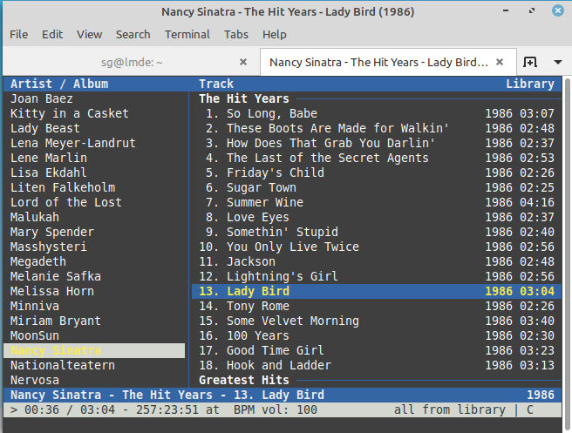Open a new terminal tab with plus icon
This screenshot has height=433, width=572.
click(x=530, y=63)
